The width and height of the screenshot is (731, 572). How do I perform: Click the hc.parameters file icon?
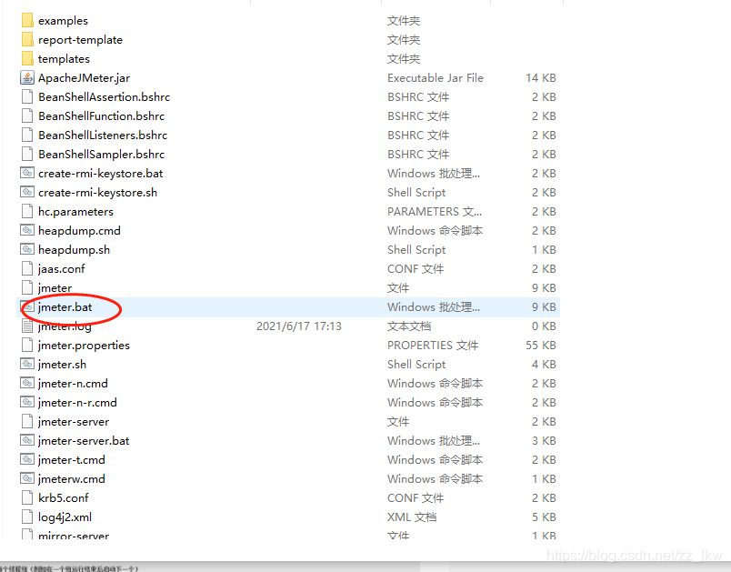[27, 212]
